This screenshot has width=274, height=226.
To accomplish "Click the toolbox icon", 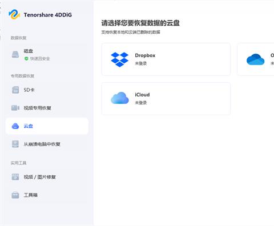I will pos(15,195).
